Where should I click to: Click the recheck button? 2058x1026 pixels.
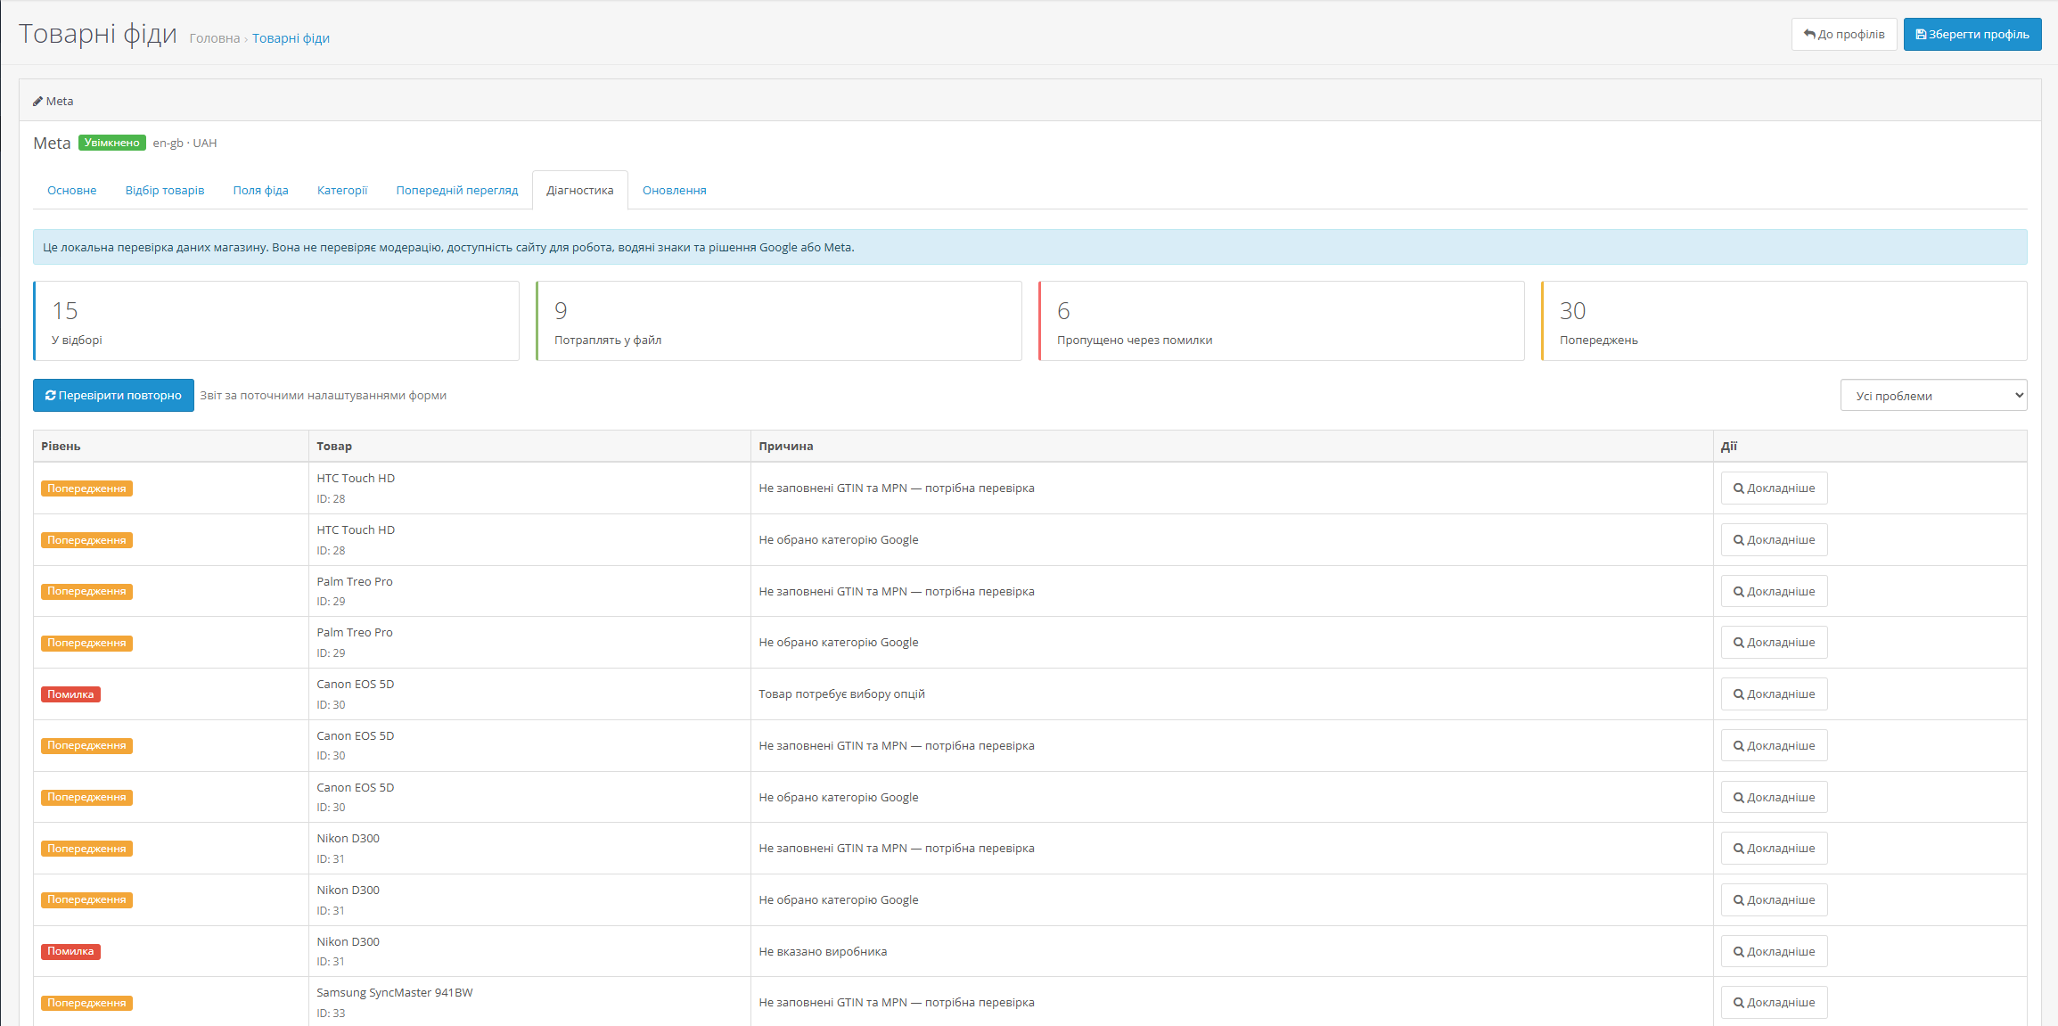(113, 396)
